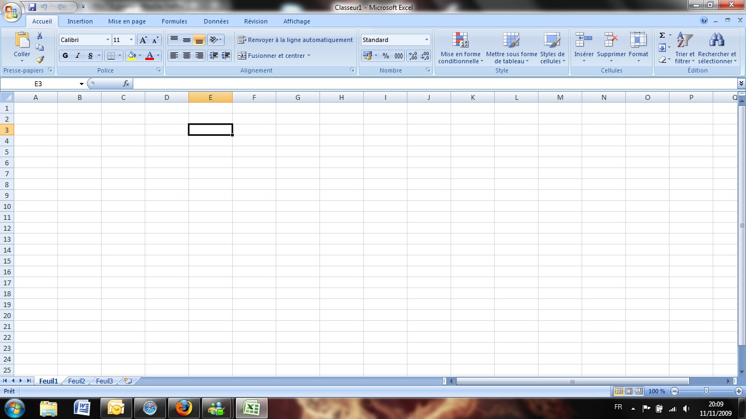
Task: Expand the Standard number format dropdown
Action: point(427,40)
